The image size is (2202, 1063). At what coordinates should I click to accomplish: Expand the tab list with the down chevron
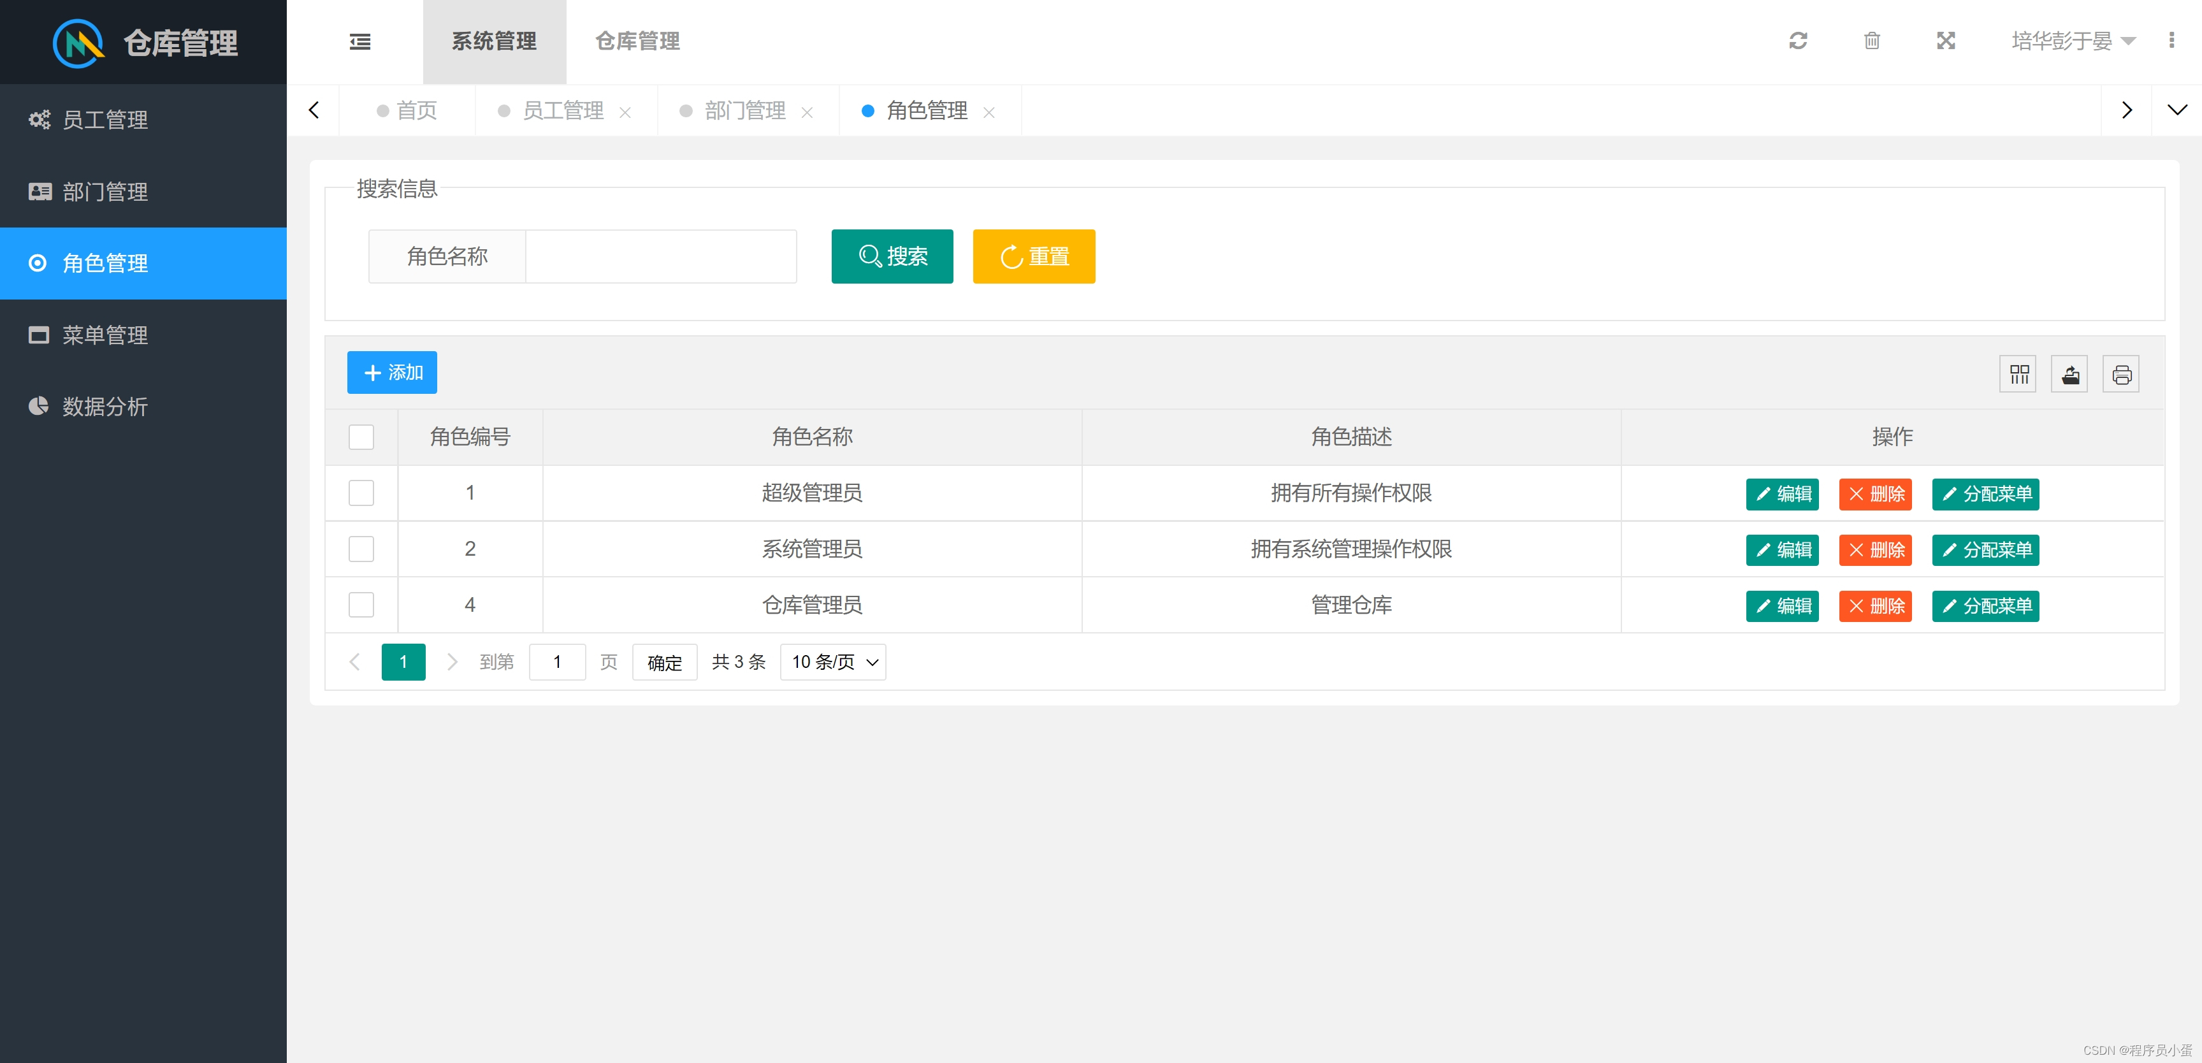pyautogui.click(x=2177, y=110)
